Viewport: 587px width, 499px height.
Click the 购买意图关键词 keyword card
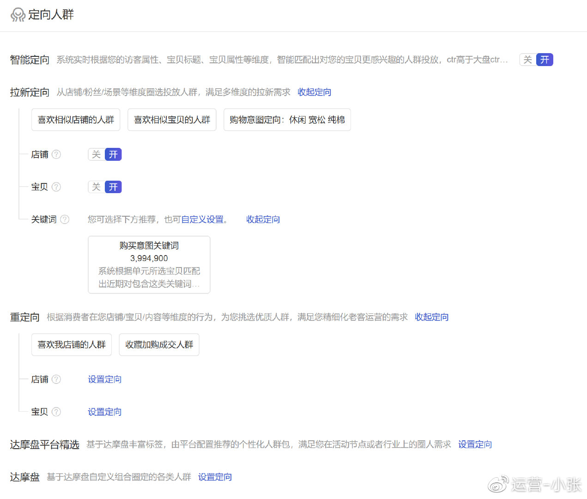(149, 264)
